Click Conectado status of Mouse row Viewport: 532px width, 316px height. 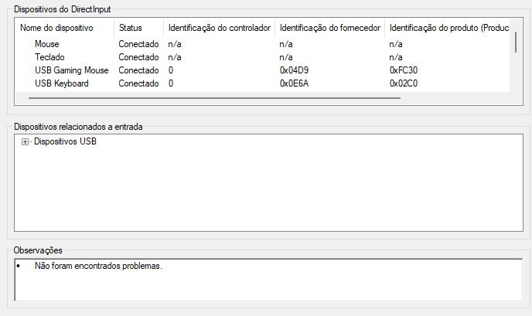(x=138, y=44)
